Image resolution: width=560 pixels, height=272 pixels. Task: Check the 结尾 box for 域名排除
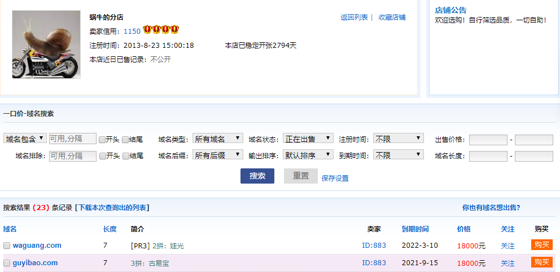click(125, 156)
